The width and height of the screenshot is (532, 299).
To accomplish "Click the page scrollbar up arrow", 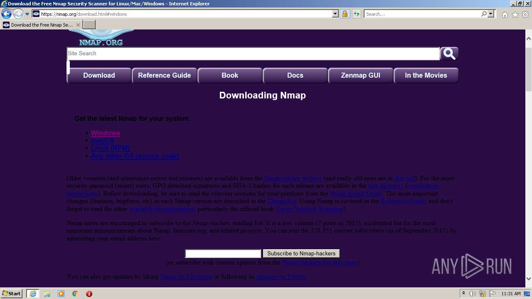I will coord(529,39).
